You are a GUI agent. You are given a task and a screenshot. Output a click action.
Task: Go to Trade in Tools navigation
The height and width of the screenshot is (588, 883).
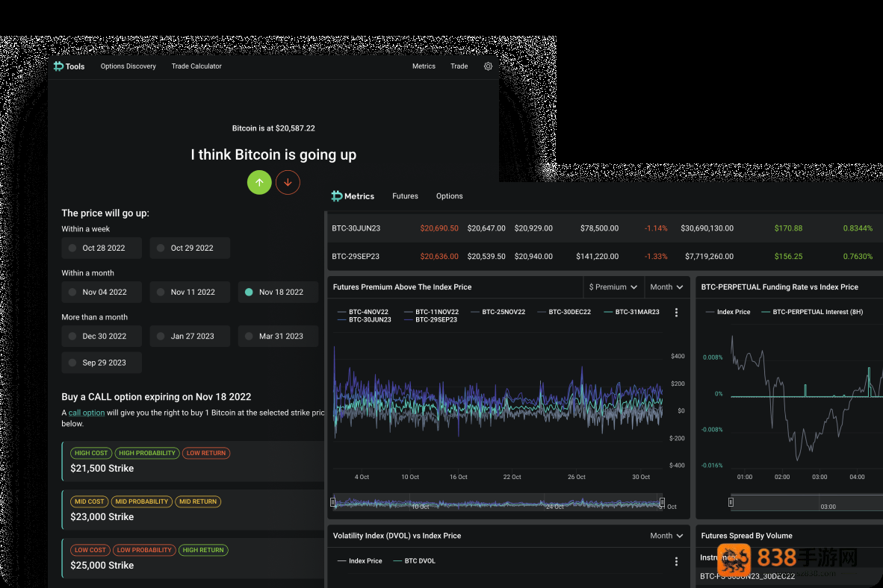point(459,66)
